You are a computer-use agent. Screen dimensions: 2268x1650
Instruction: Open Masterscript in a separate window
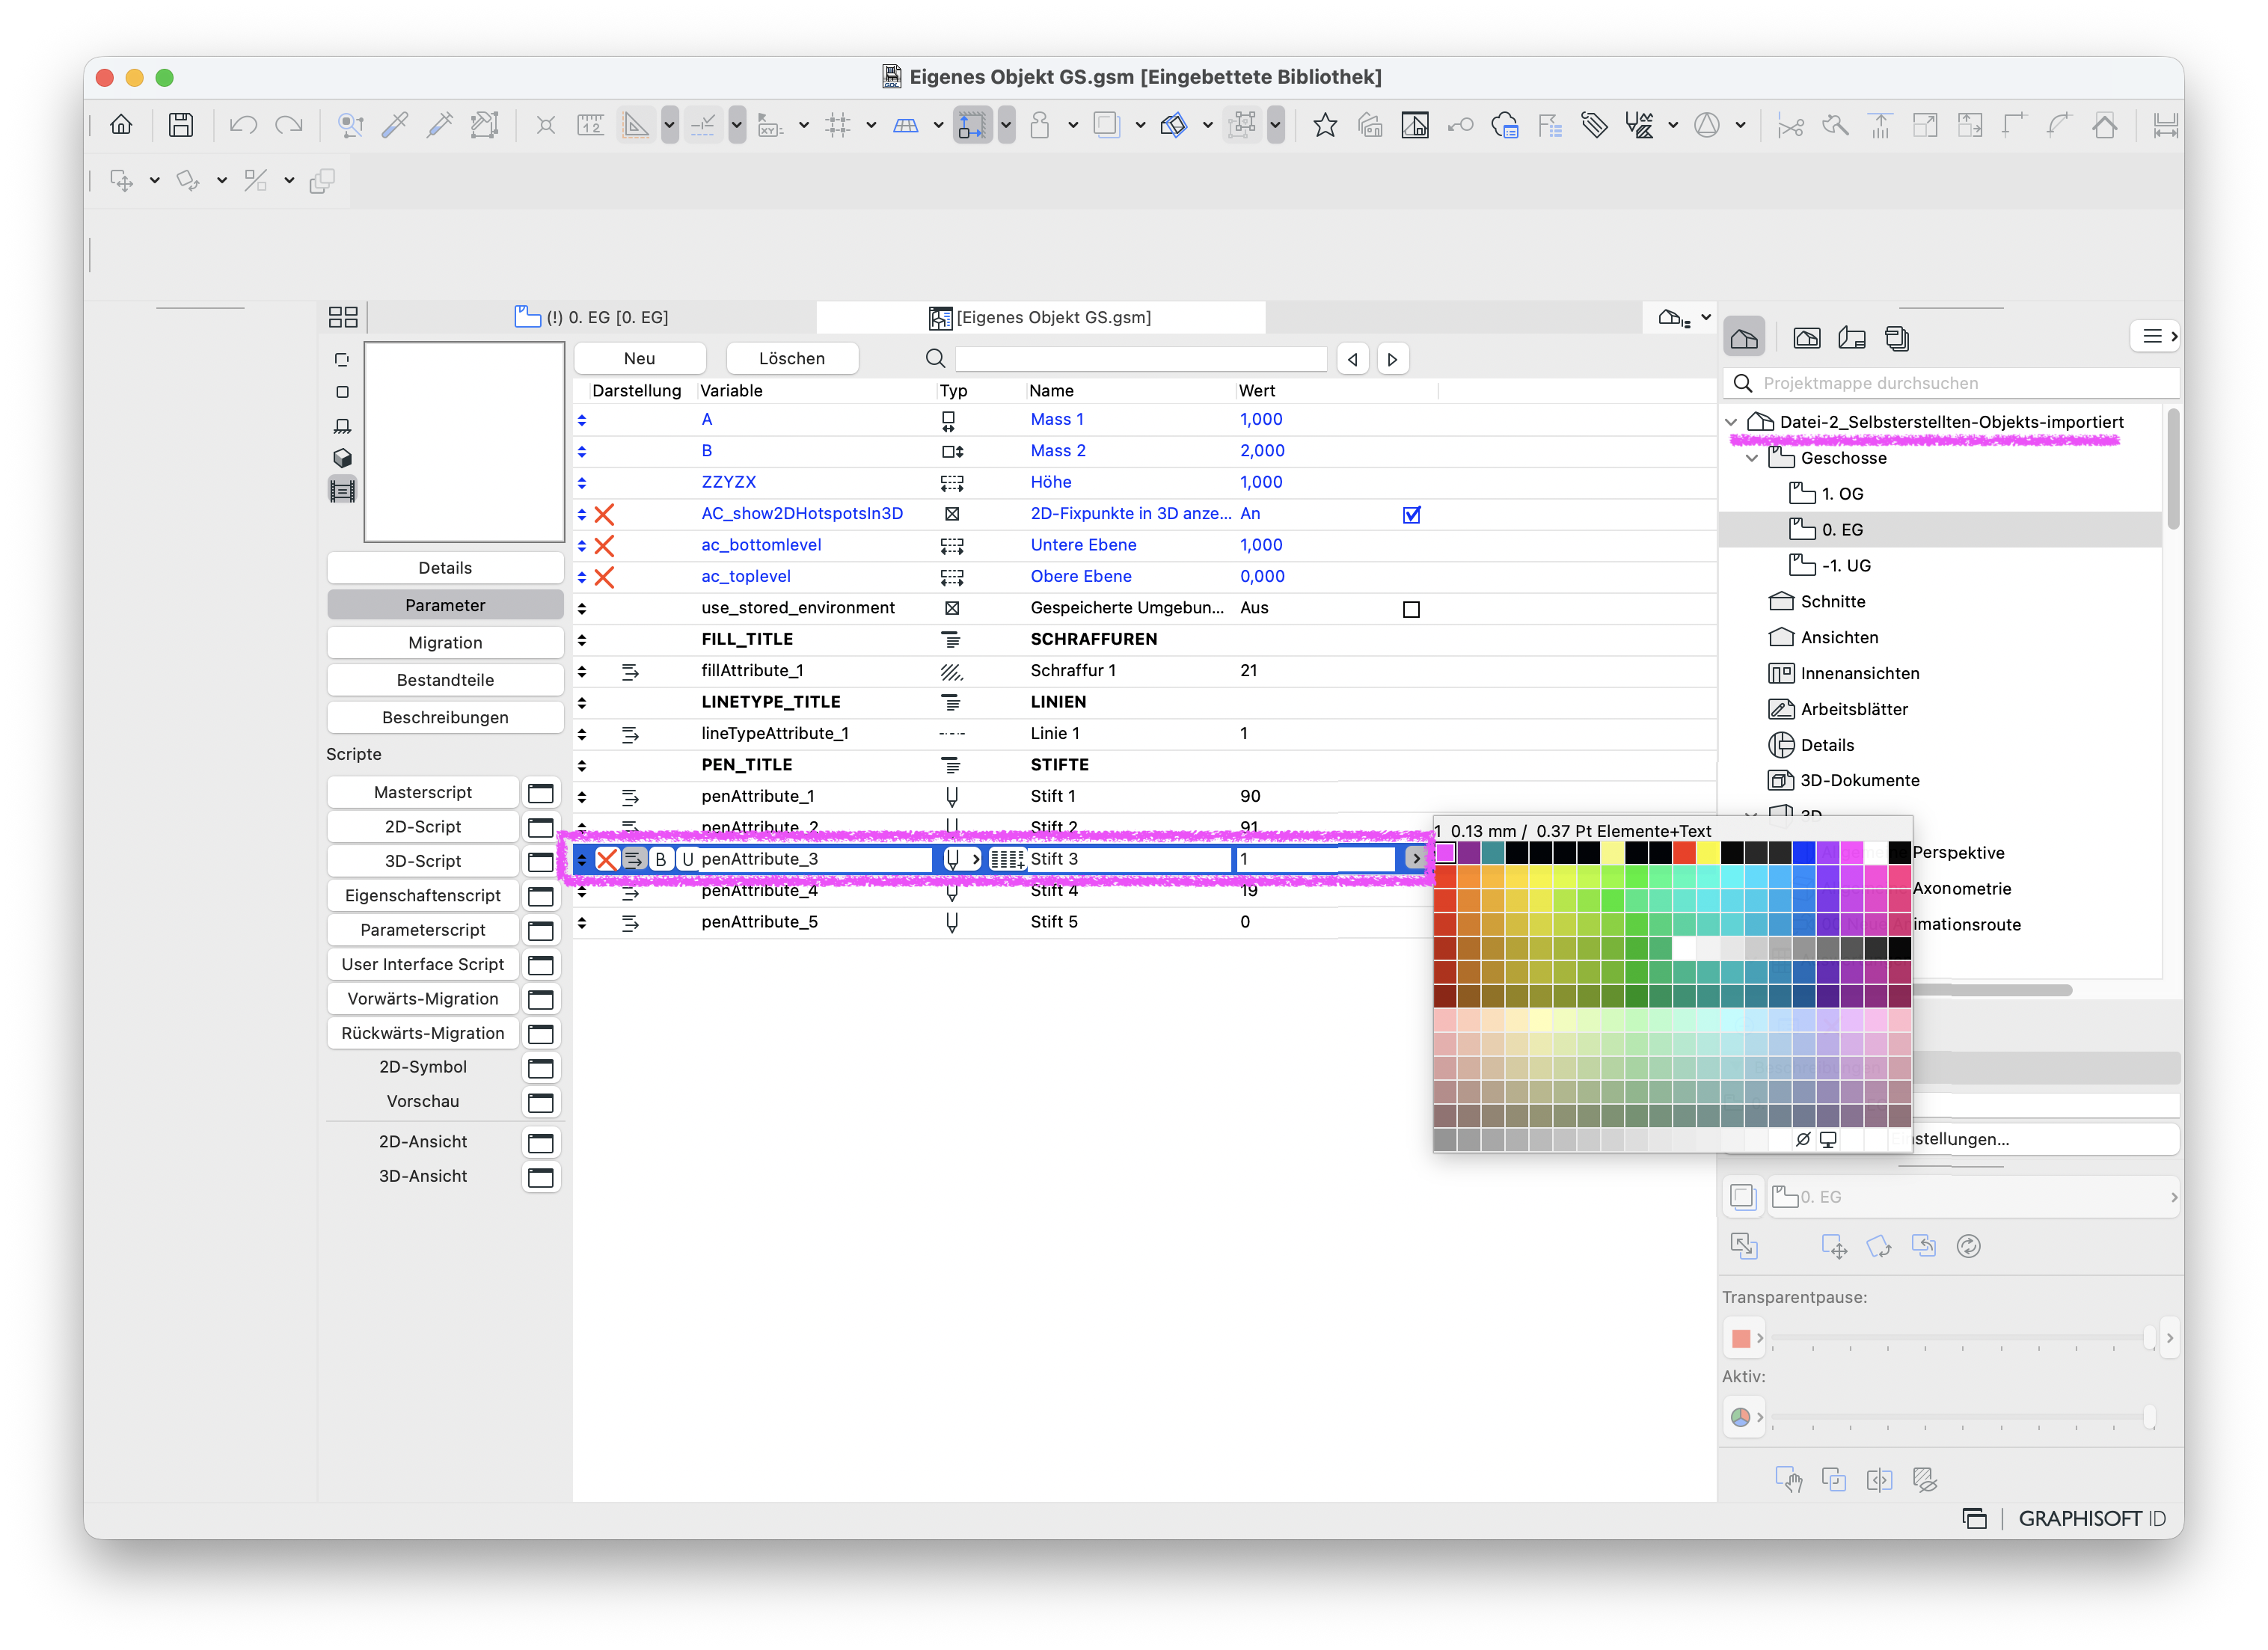click(x=541, y=793)
